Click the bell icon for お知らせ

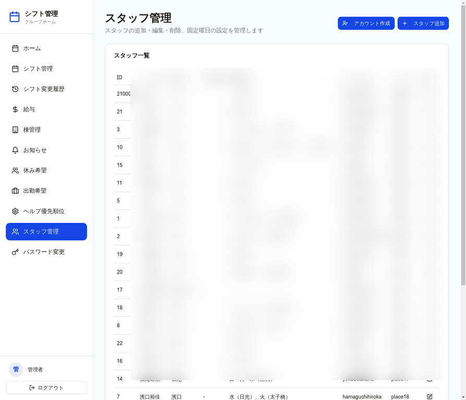click(x=15, y=150)
